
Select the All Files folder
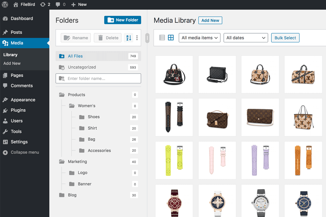coord(98,56)
